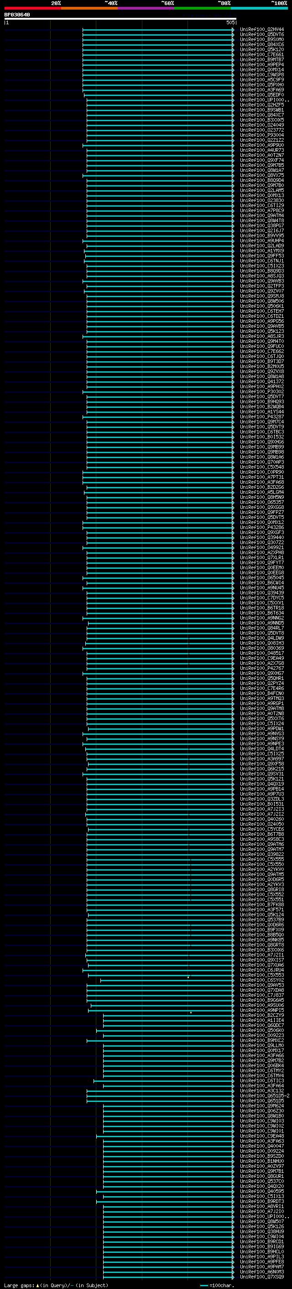The image size is (292, 1289).
Task: Select the query name BP030640
Action: [17, 15]
